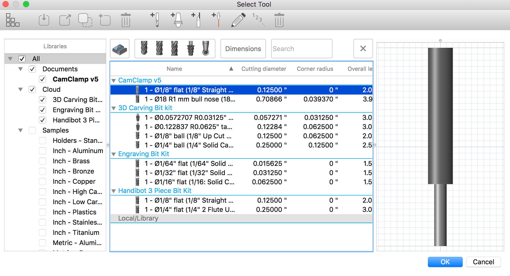Collapse the 3D Carving Bit kit group
Viewport: 510px width, 276px height.
click(x=114, y=108)
